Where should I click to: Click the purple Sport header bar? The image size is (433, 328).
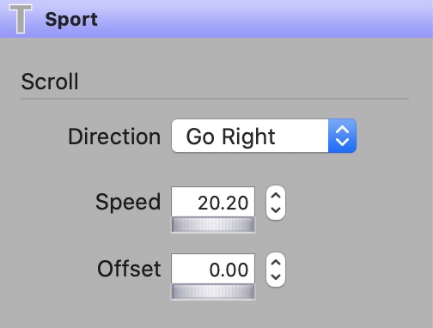[216, 19]
